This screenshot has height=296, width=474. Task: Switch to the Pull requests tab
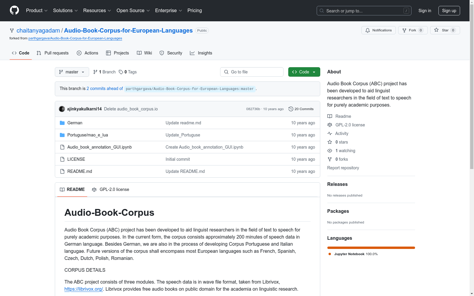pos(53,53)
